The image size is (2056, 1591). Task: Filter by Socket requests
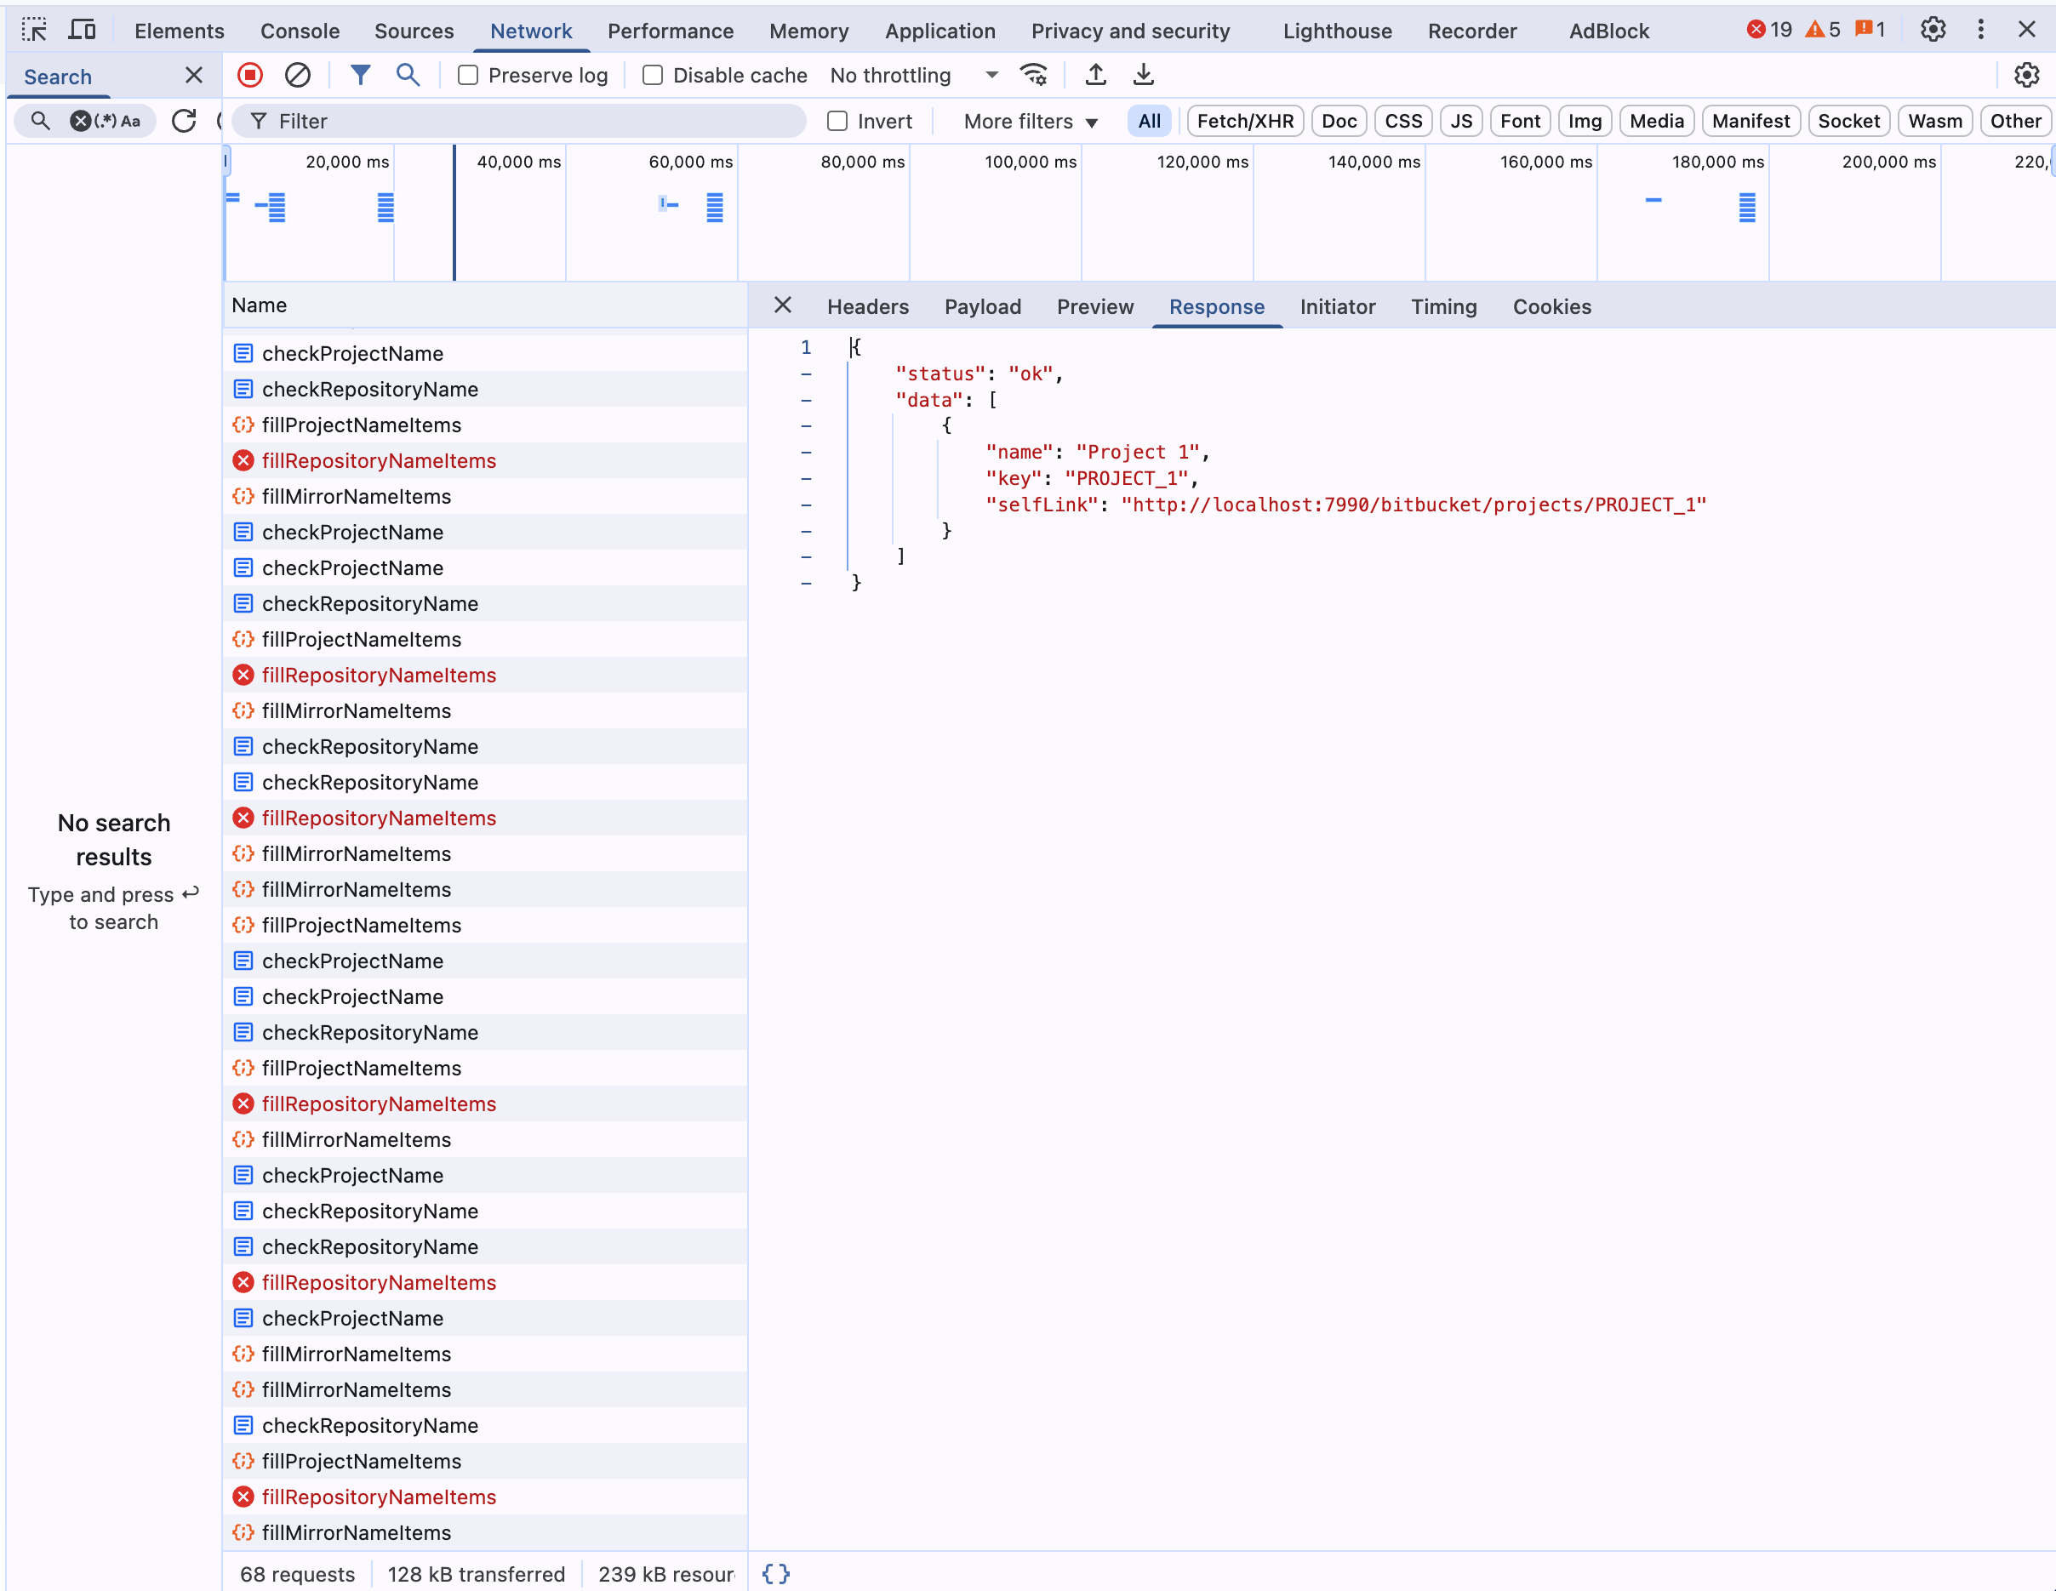click(x=1849, y=121)
